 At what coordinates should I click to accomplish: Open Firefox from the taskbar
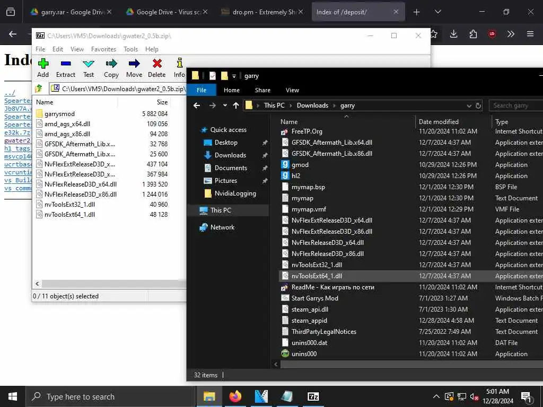235,396
